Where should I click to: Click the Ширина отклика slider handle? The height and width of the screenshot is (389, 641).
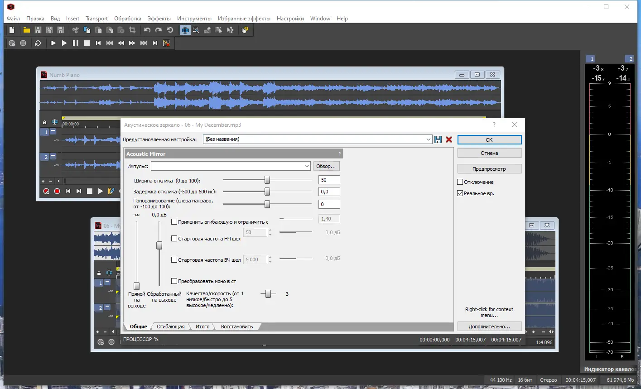point(267,180)
